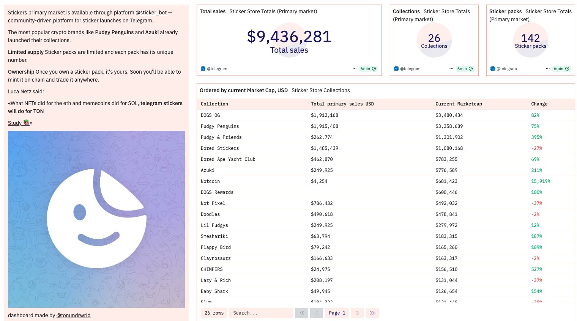Click the sticker logo image
The image size is (577, 321).
tap(96, 219)
